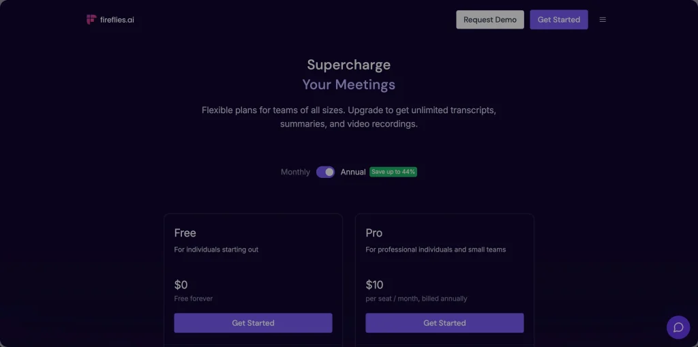Open the hamburger navigation menu
The width and height of the screenshot is (698, 347).
[x=603, y=20]
